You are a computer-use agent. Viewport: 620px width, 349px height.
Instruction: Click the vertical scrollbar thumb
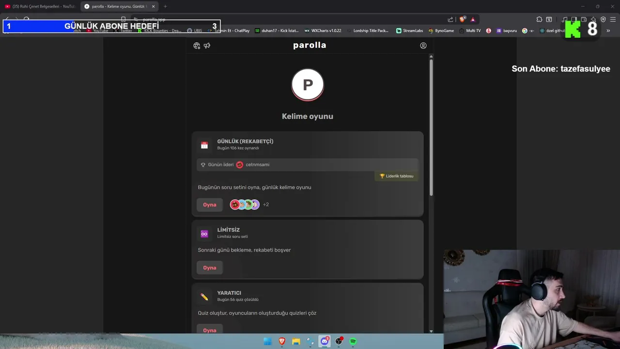(x=431, y=128)
